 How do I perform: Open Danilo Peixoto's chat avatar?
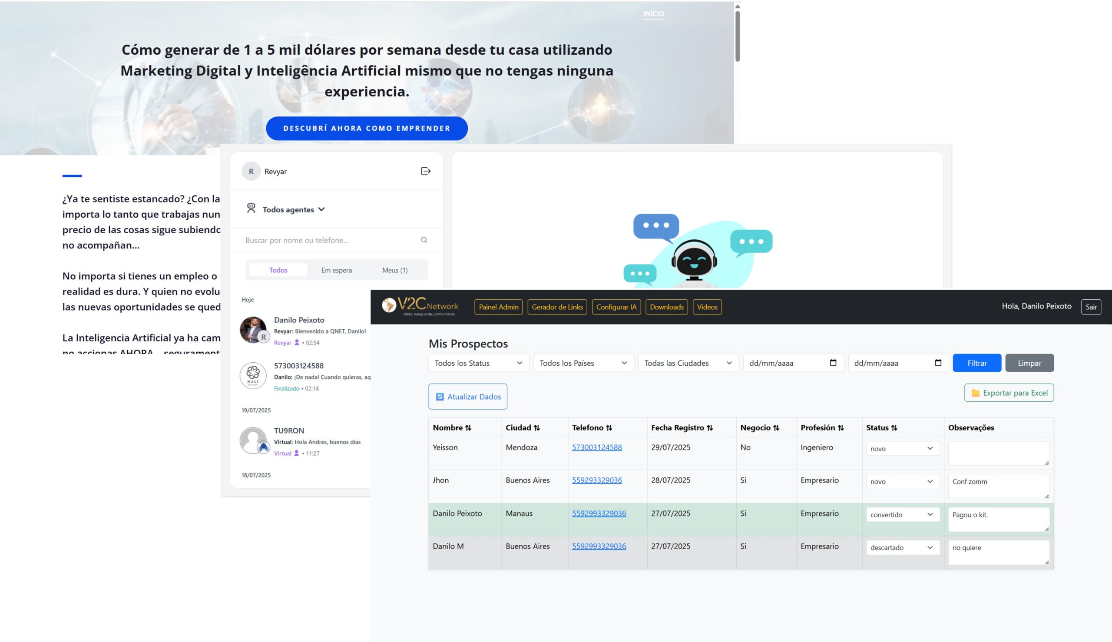click(253, 329)
